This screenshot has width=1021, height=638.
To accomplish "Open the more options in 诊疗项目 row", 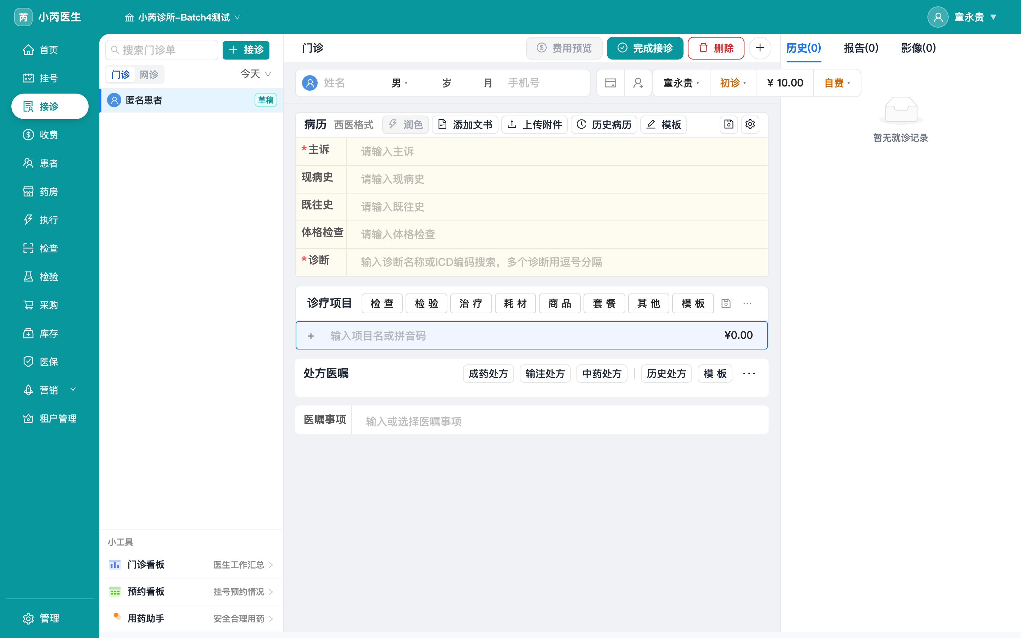I will point(747,303).
